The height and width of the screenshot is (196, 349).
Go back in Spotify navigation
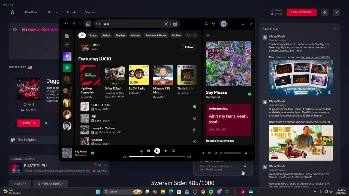pos(74,24)
